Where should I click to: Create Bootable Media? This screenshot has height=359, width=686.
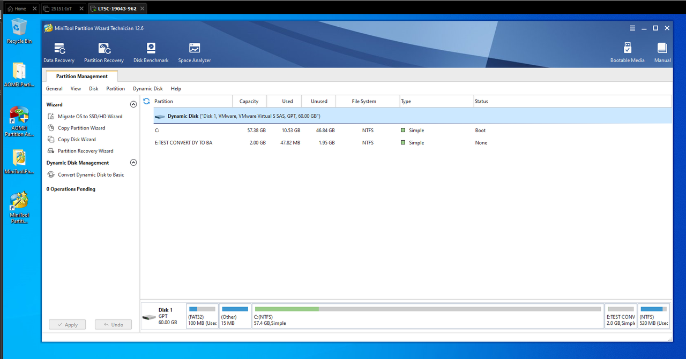pyautogui.click(x=627, y=53)
